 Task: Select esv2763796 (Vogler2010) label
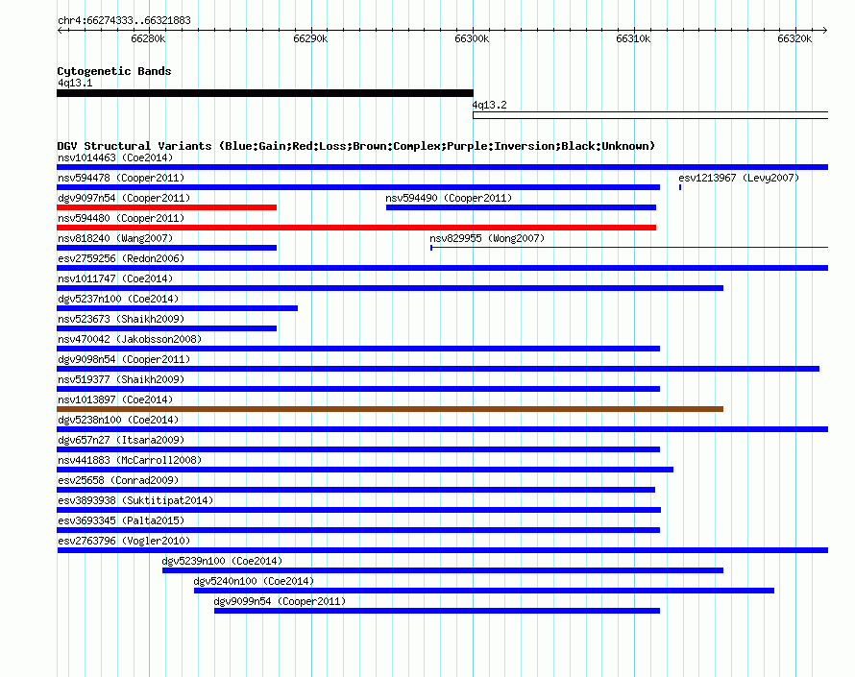(x=124, y=542)
